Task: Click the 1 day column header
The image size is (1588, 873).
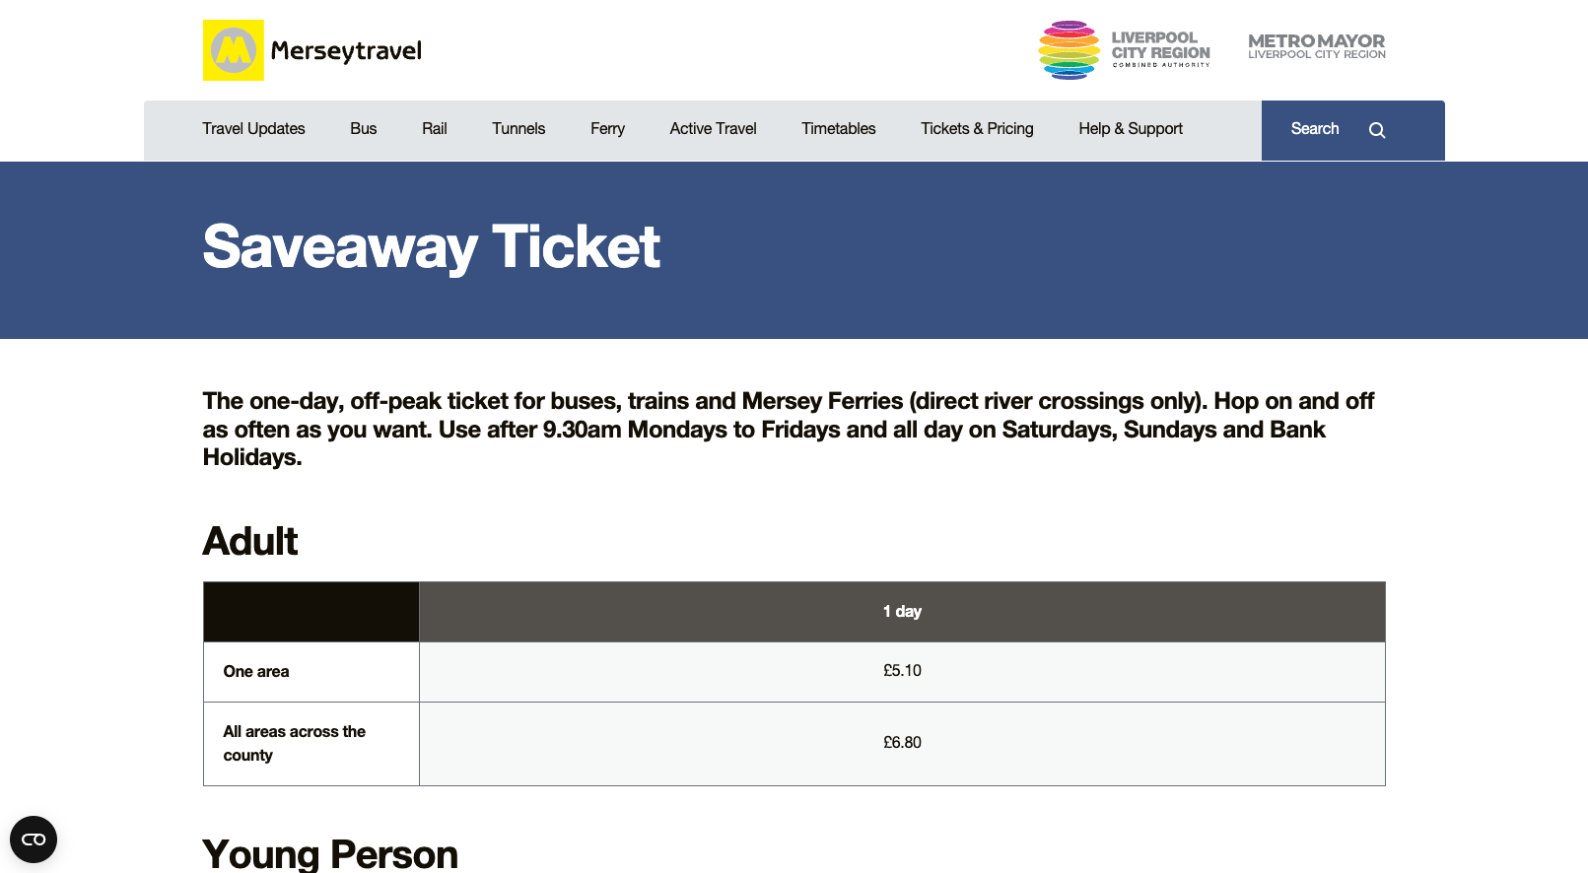Action: click(x=902, y=612)
